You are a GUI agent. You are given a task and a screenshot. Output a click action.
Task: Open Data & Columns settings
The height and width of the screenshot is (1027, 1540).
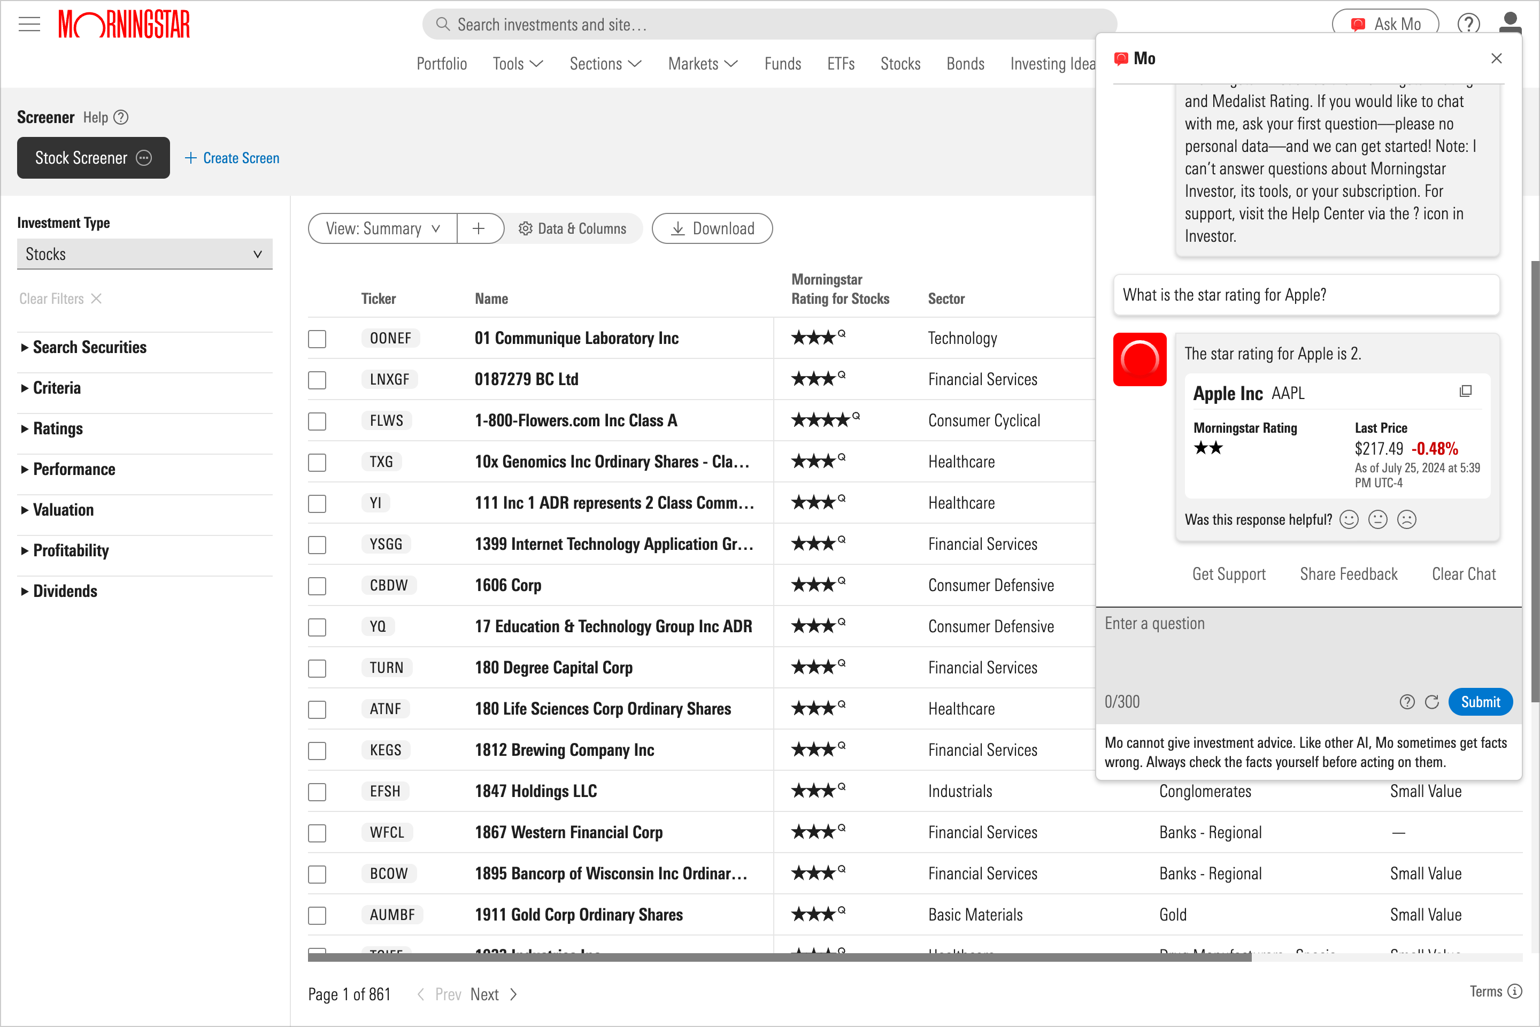click(572, 228)
